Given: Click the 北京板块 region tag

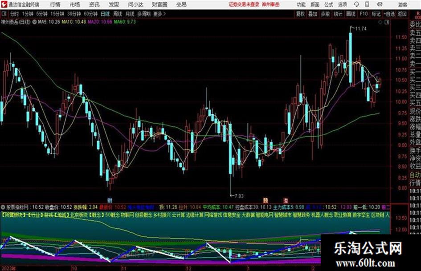Looking at the screenshot, I should [79, 215].
